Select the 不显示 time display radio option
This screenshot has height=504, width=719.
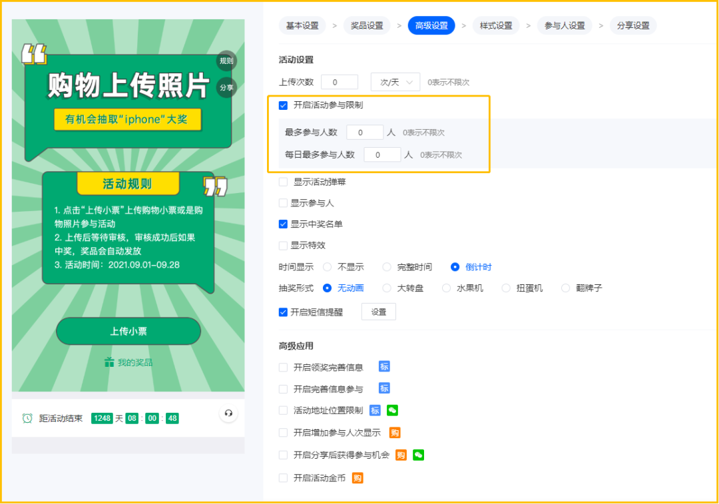coord(328,267)
